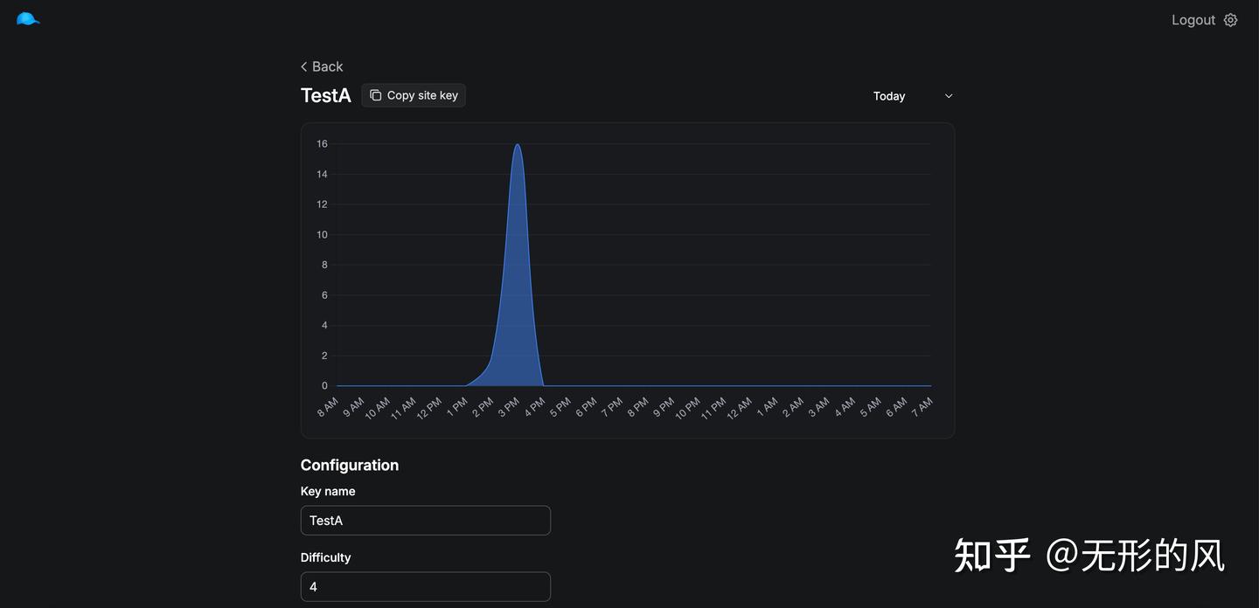Screen dimensions: 1259x608
Task: Click the 4 PM axis label
Action: [x=535, y=407]
